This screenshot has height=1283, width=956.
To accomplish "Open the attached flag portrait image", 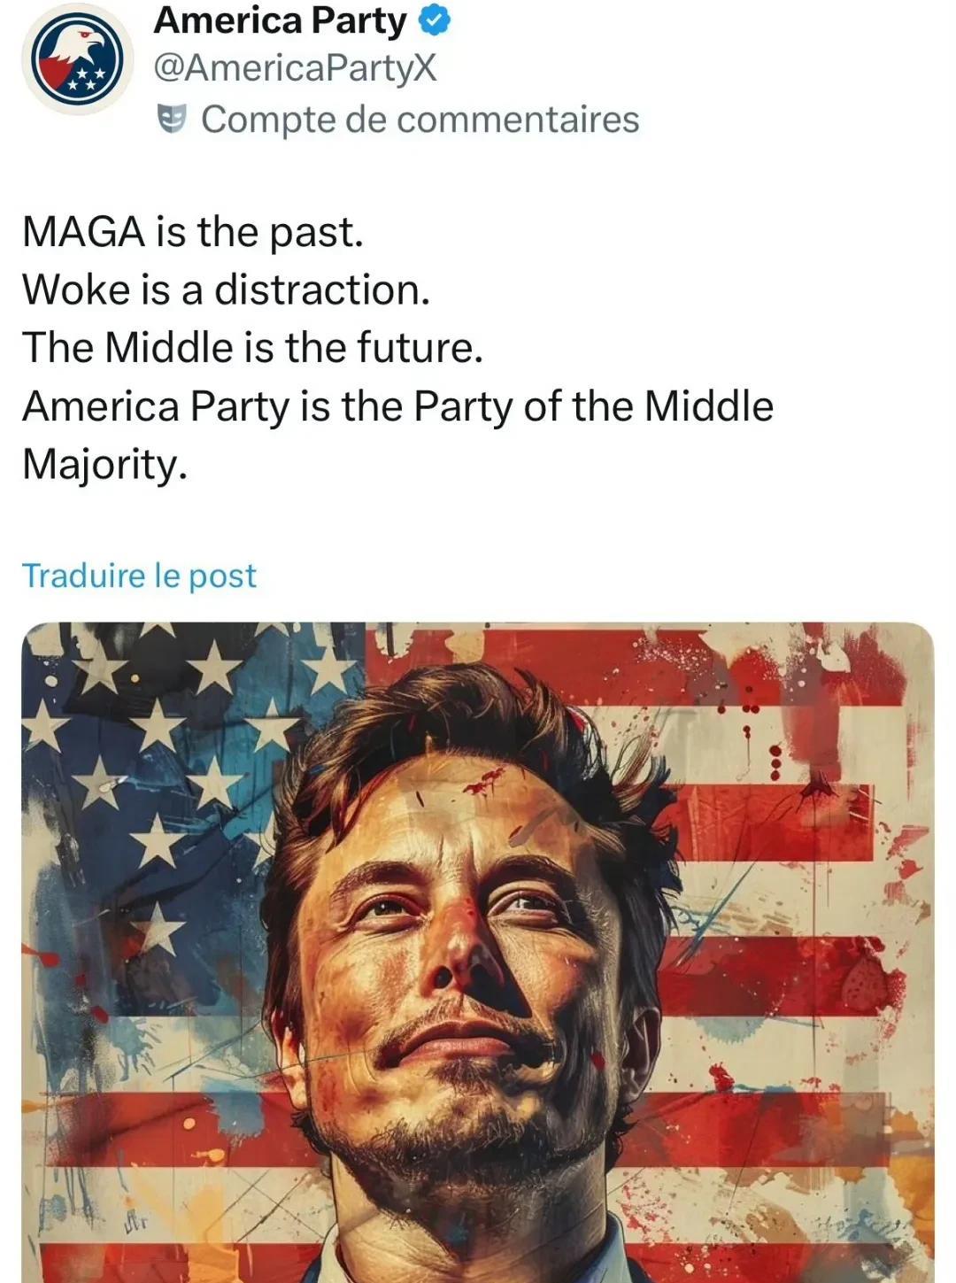I will pos(478,953).
